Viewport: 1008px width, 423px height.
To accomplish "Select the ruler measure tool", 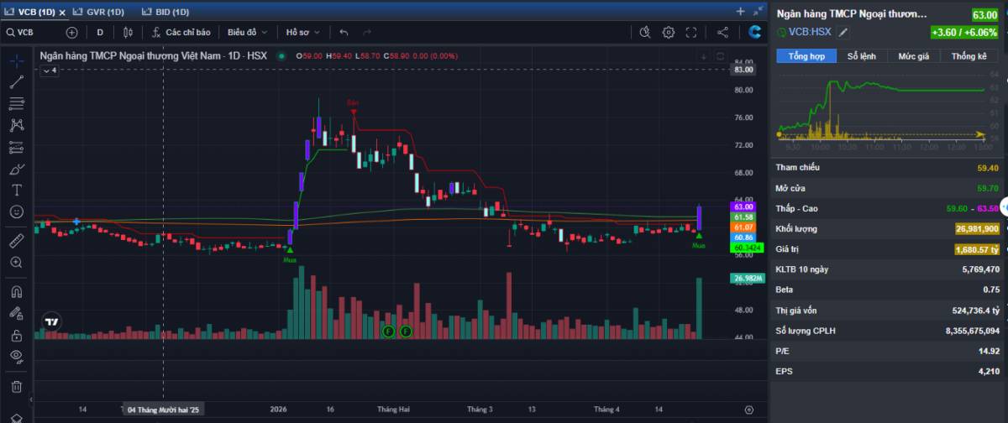I will click(x=16, y=241).
